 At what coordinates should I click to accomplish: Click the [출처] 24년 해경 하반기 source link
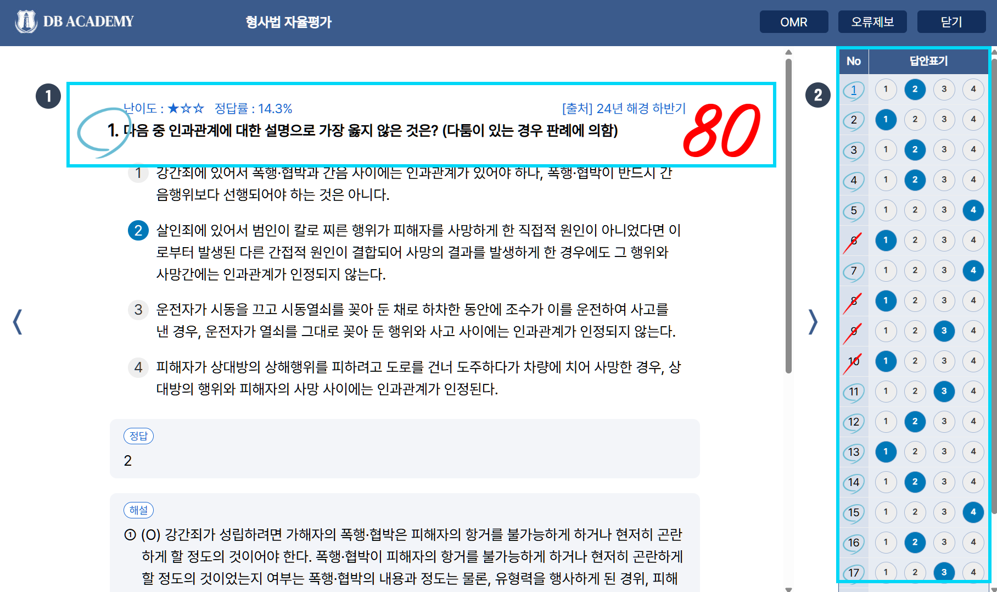click(624, 109)
